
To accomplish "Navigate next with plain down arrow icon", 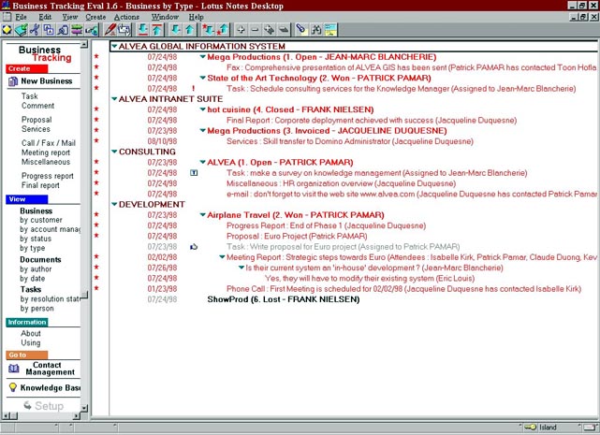I will pyautogui.click(x=176, y=29).
